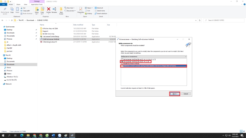Select Downloads under This PC
Viewport: 246px width, 138px height.
coord(10,64)
